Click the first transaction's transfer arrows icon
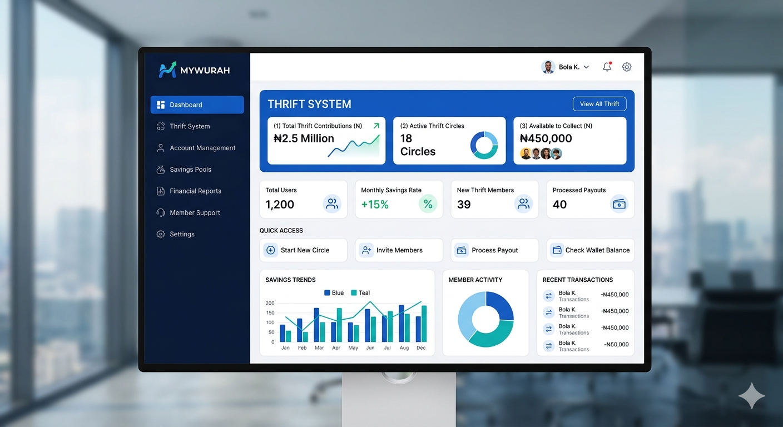The height and width of the screenshot is (427, 783). pyautogui.click(x=549, y=296)
